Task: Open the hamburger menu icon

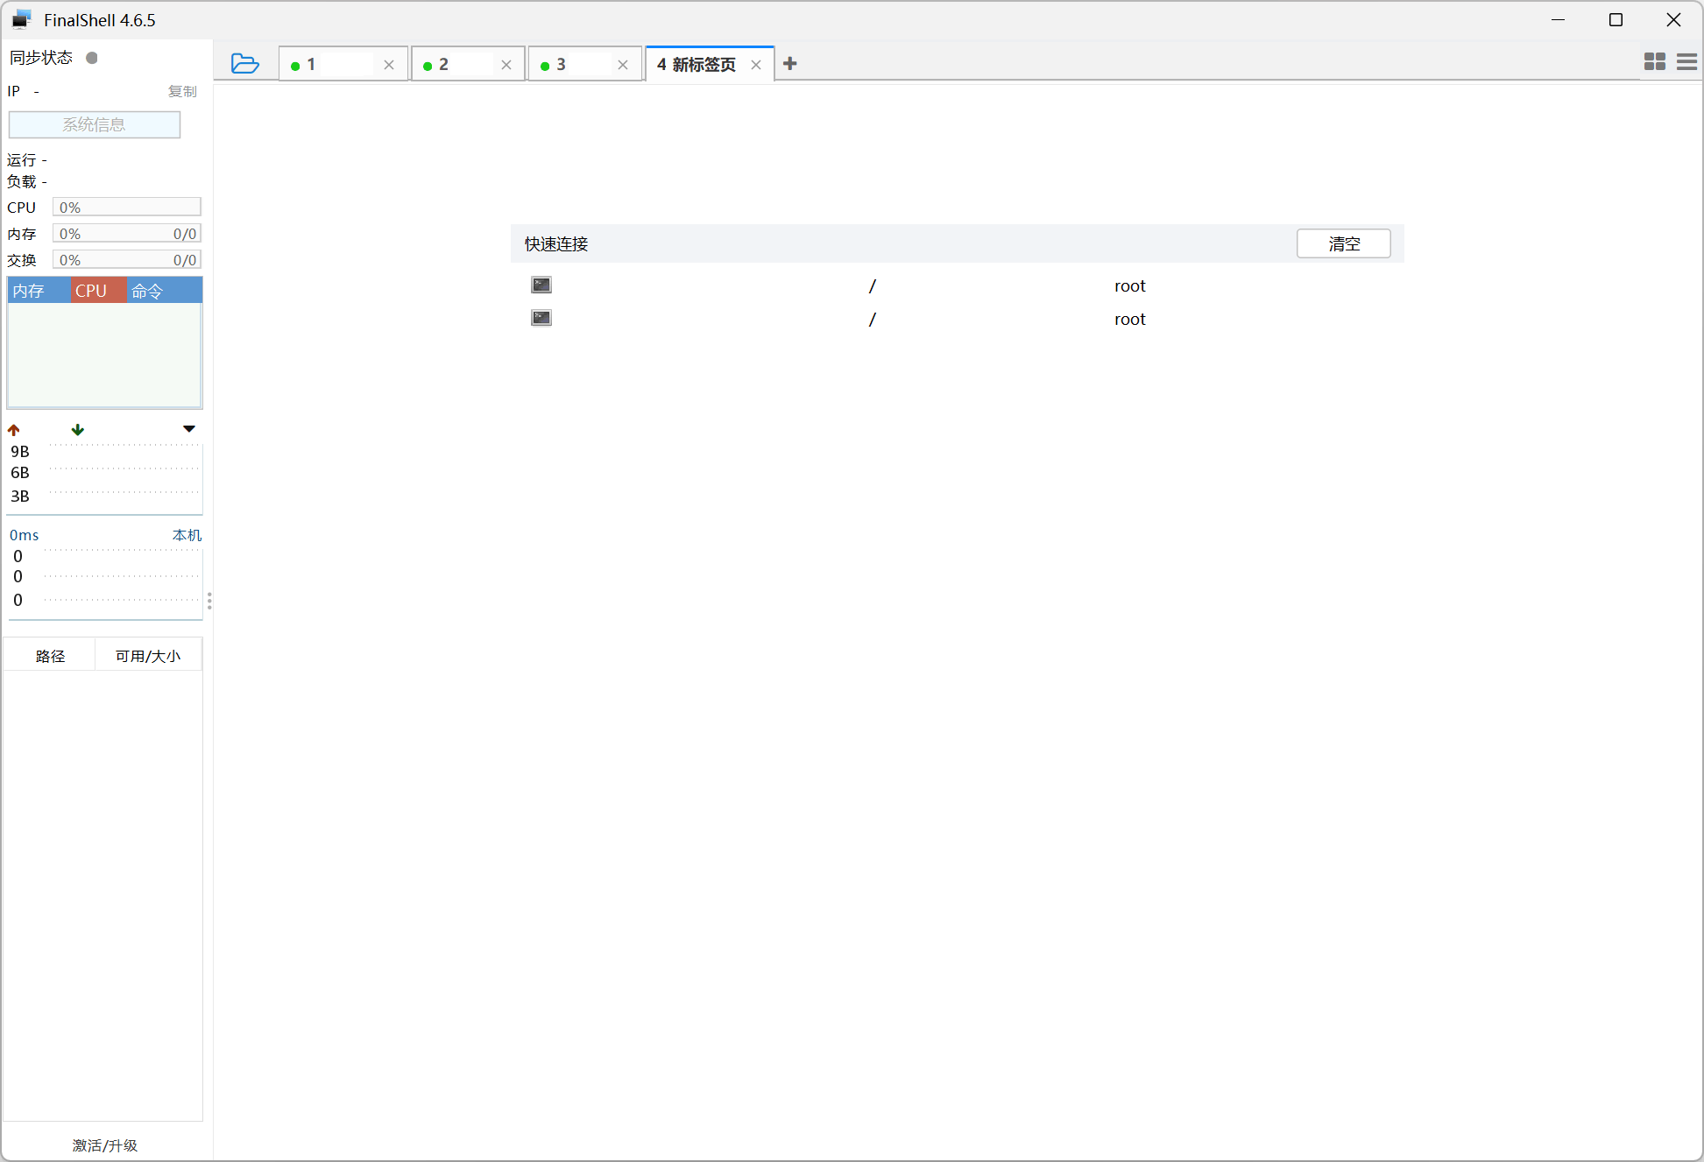Action: 1686,61
